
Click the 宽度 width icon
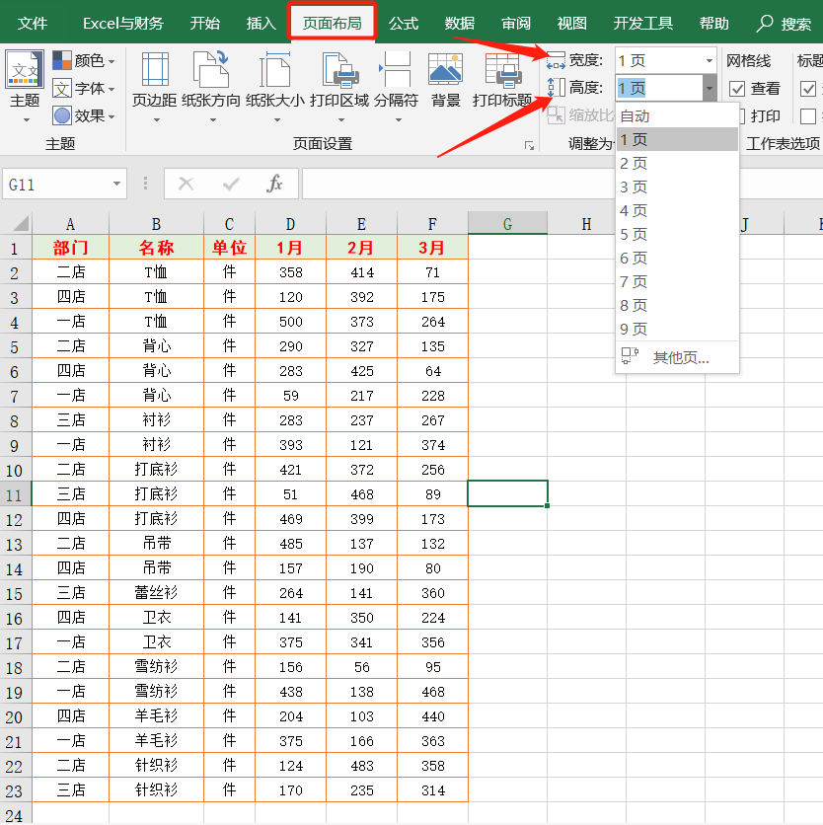coord(556,60)
